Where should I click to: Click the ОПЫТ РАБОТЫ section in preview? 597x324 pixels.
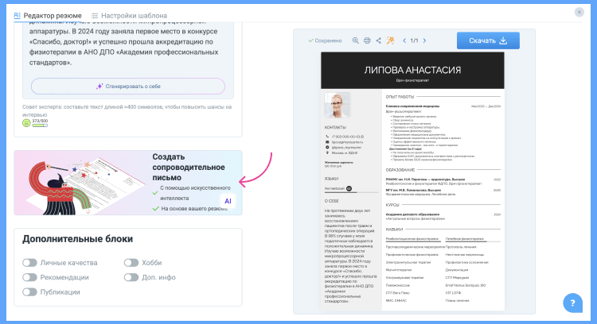coord(400,97)
